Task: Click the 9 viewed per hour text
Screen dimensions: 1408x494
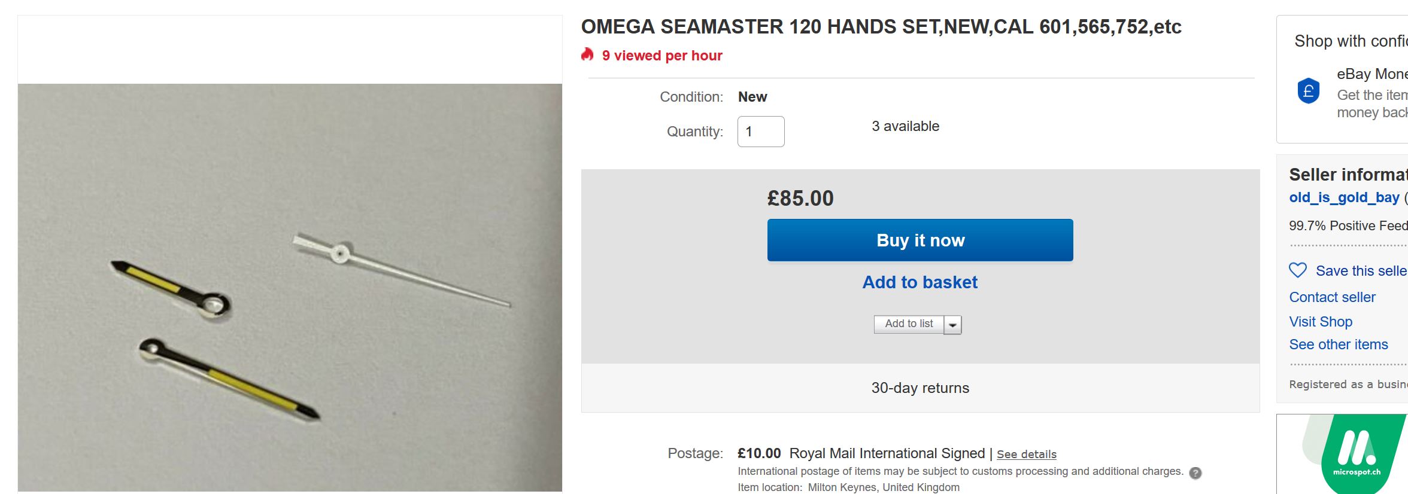Action: [662, 56]
